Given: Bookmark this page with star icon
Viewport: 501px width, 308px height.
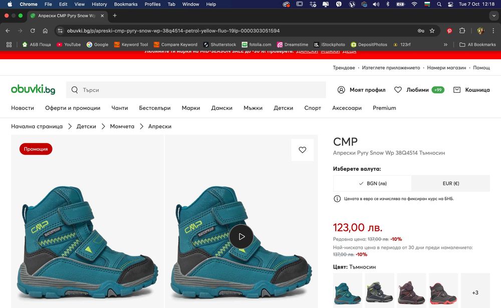Looking at the screenshot, I should tap(432, 31).
